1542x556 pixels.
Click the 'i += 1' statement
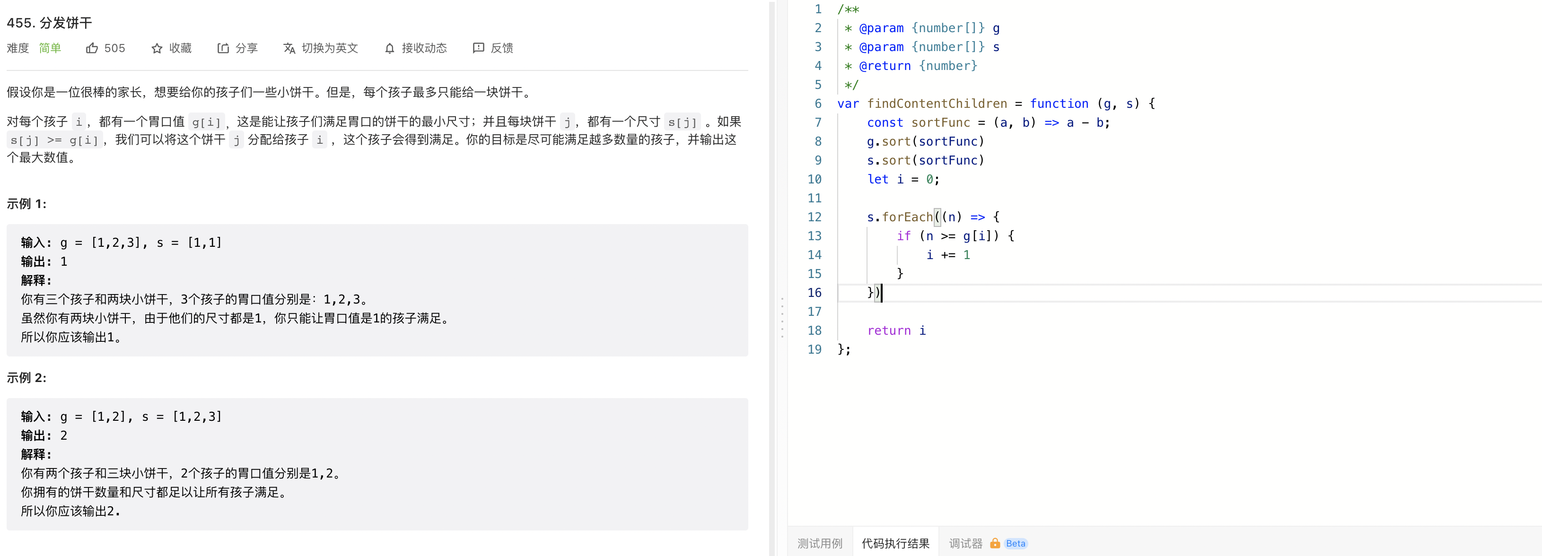coord(948,255)
